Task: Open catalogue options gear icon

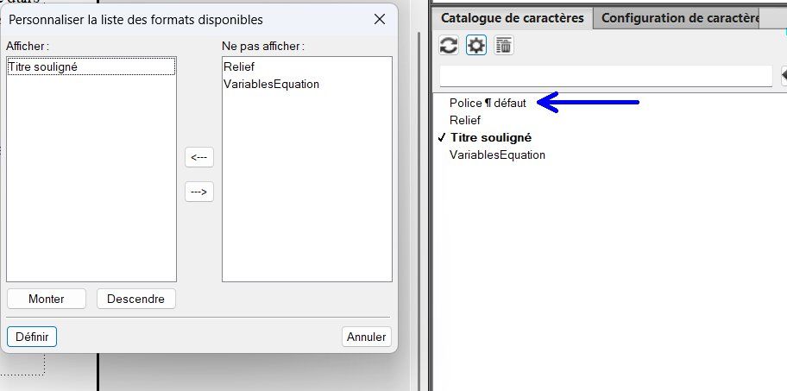Action: click(x=476, y=46)
